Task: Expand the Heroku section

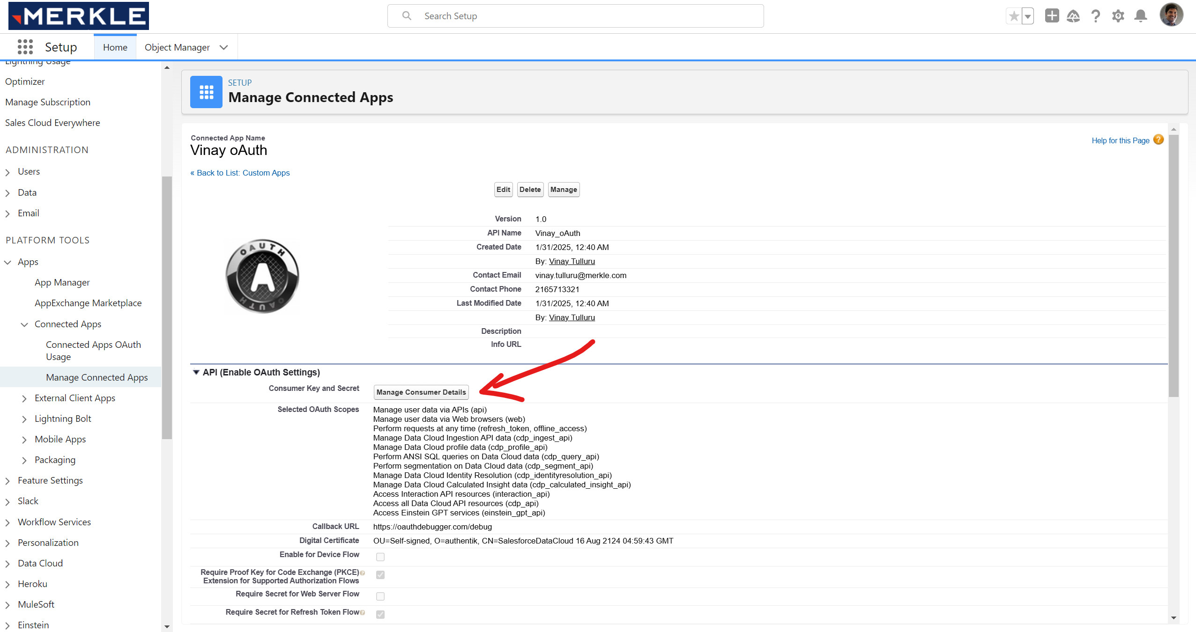Action: (7, 584)
